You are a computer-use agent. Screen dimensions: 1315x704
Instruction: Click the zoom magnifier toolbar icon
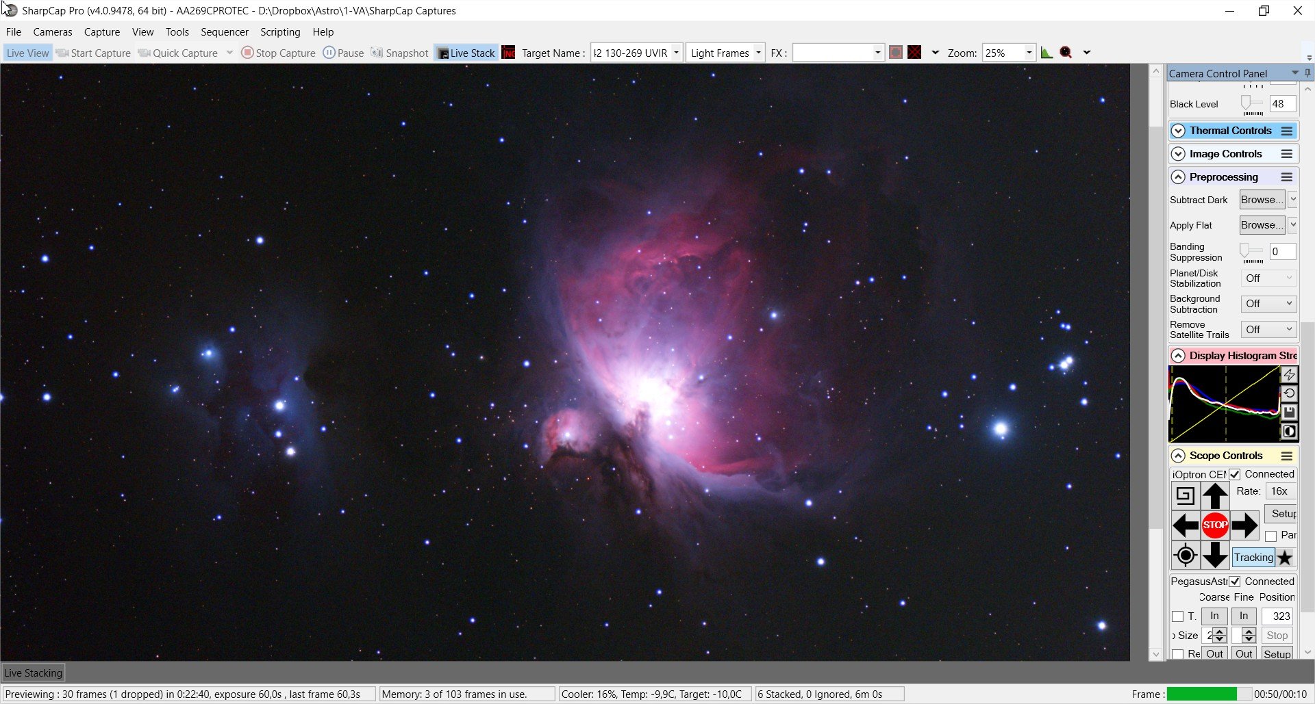coord(1066,53)
